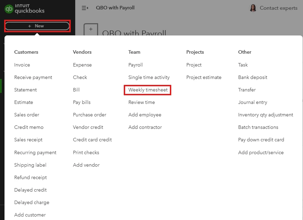Click Add vendor

(x=86, y=165)
